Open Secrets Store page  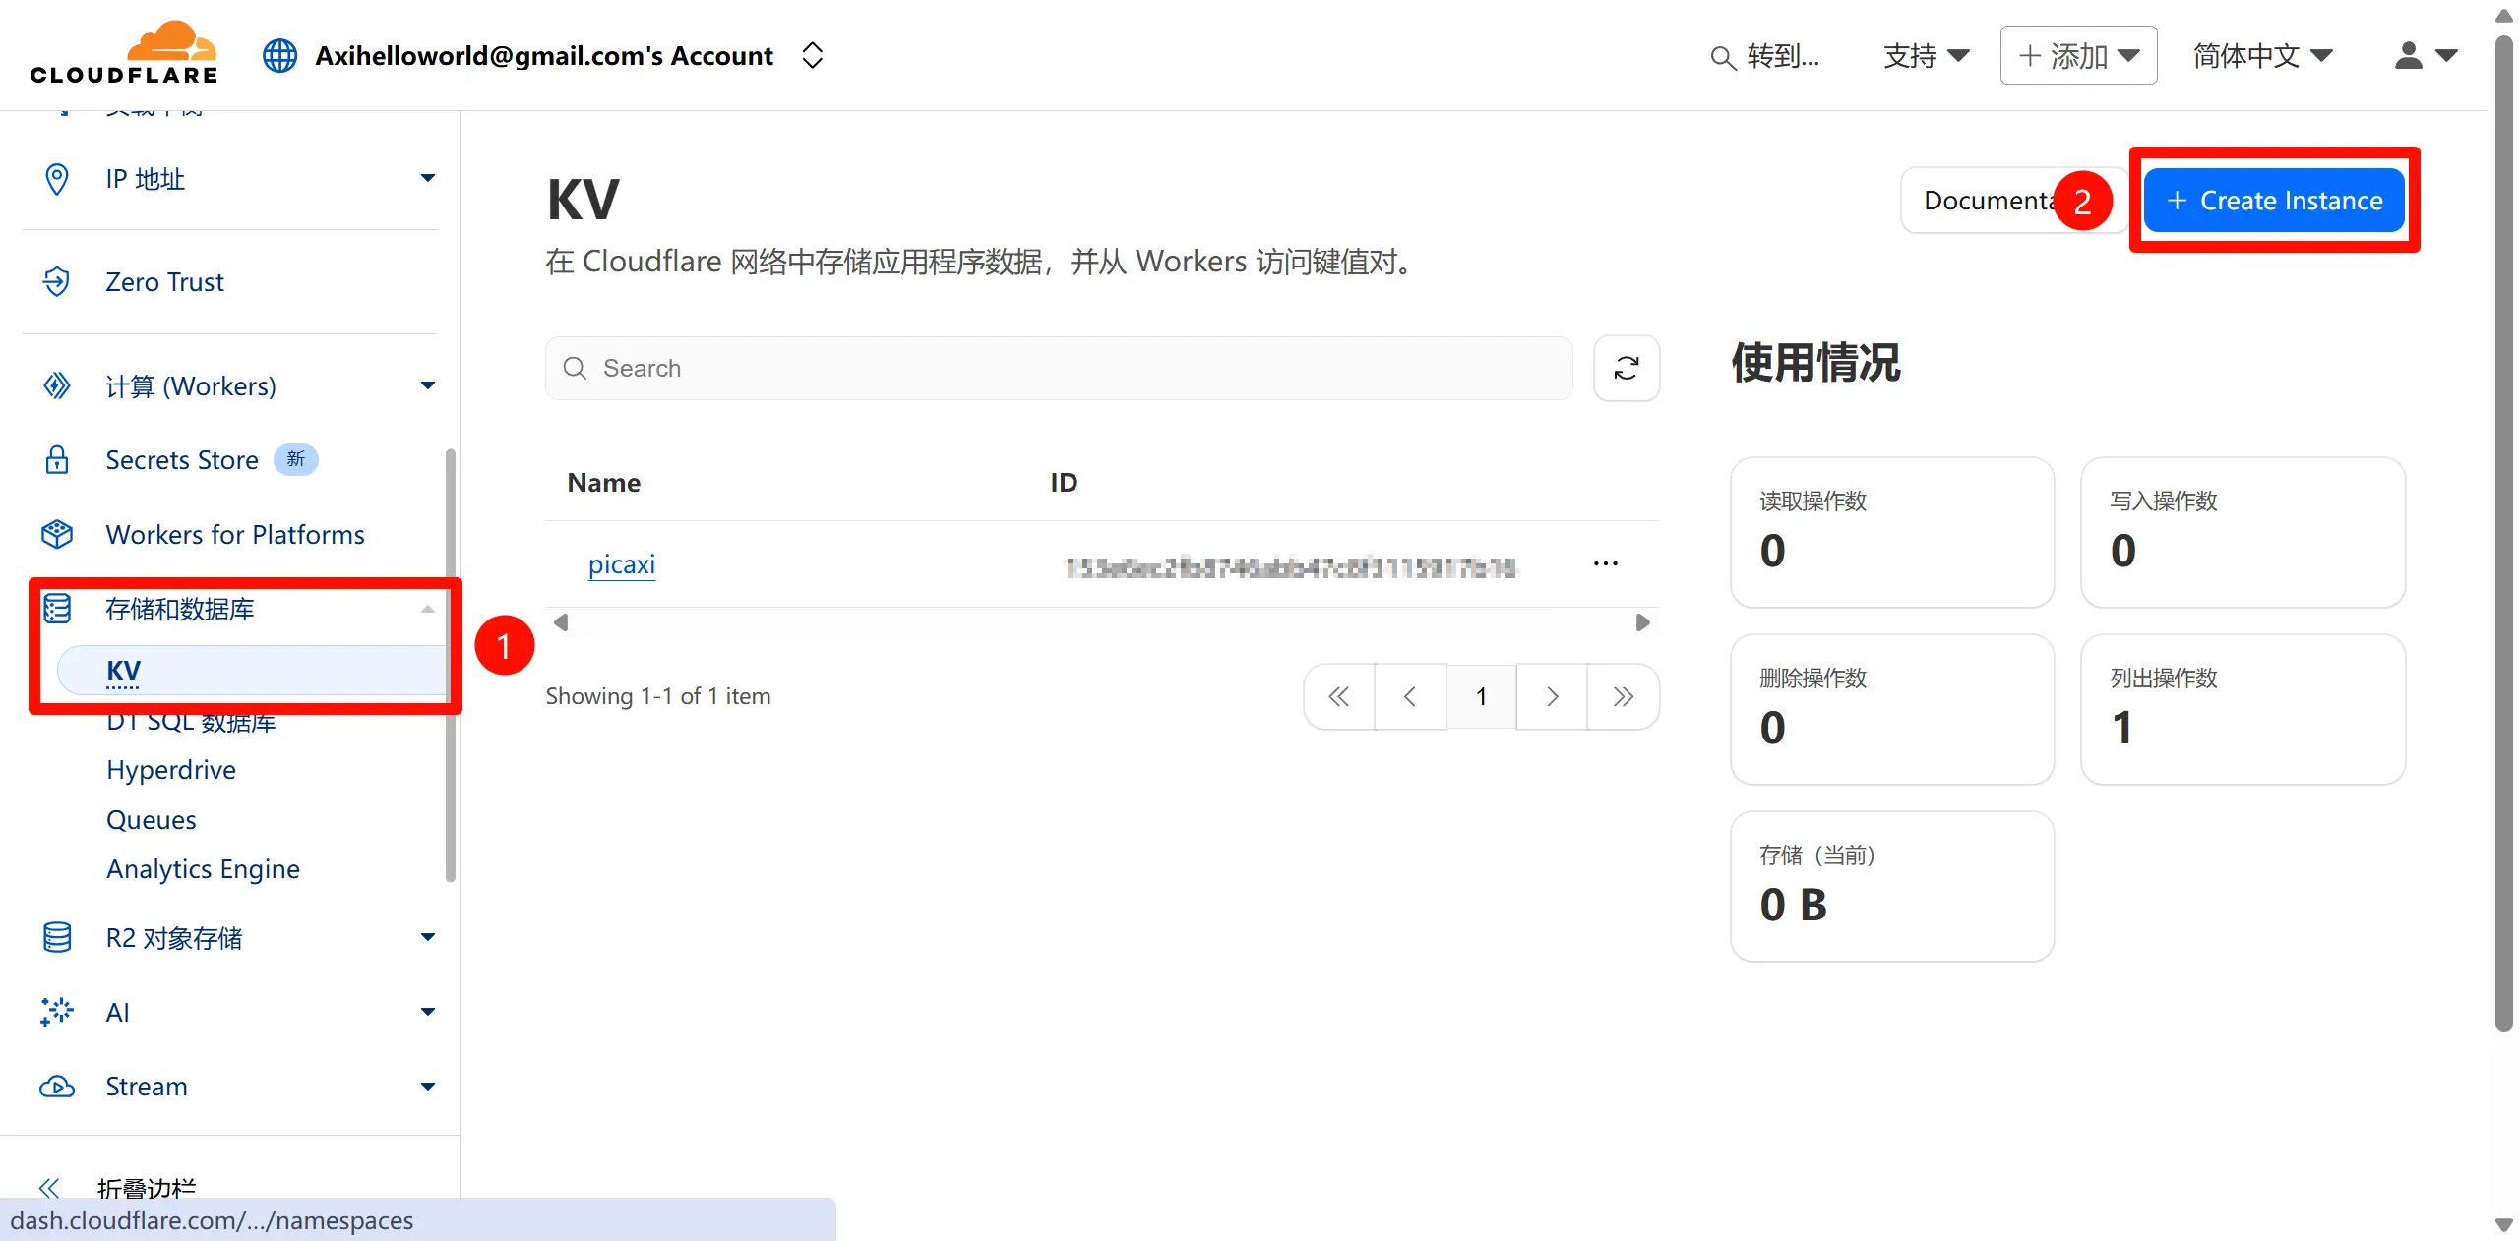182,459
